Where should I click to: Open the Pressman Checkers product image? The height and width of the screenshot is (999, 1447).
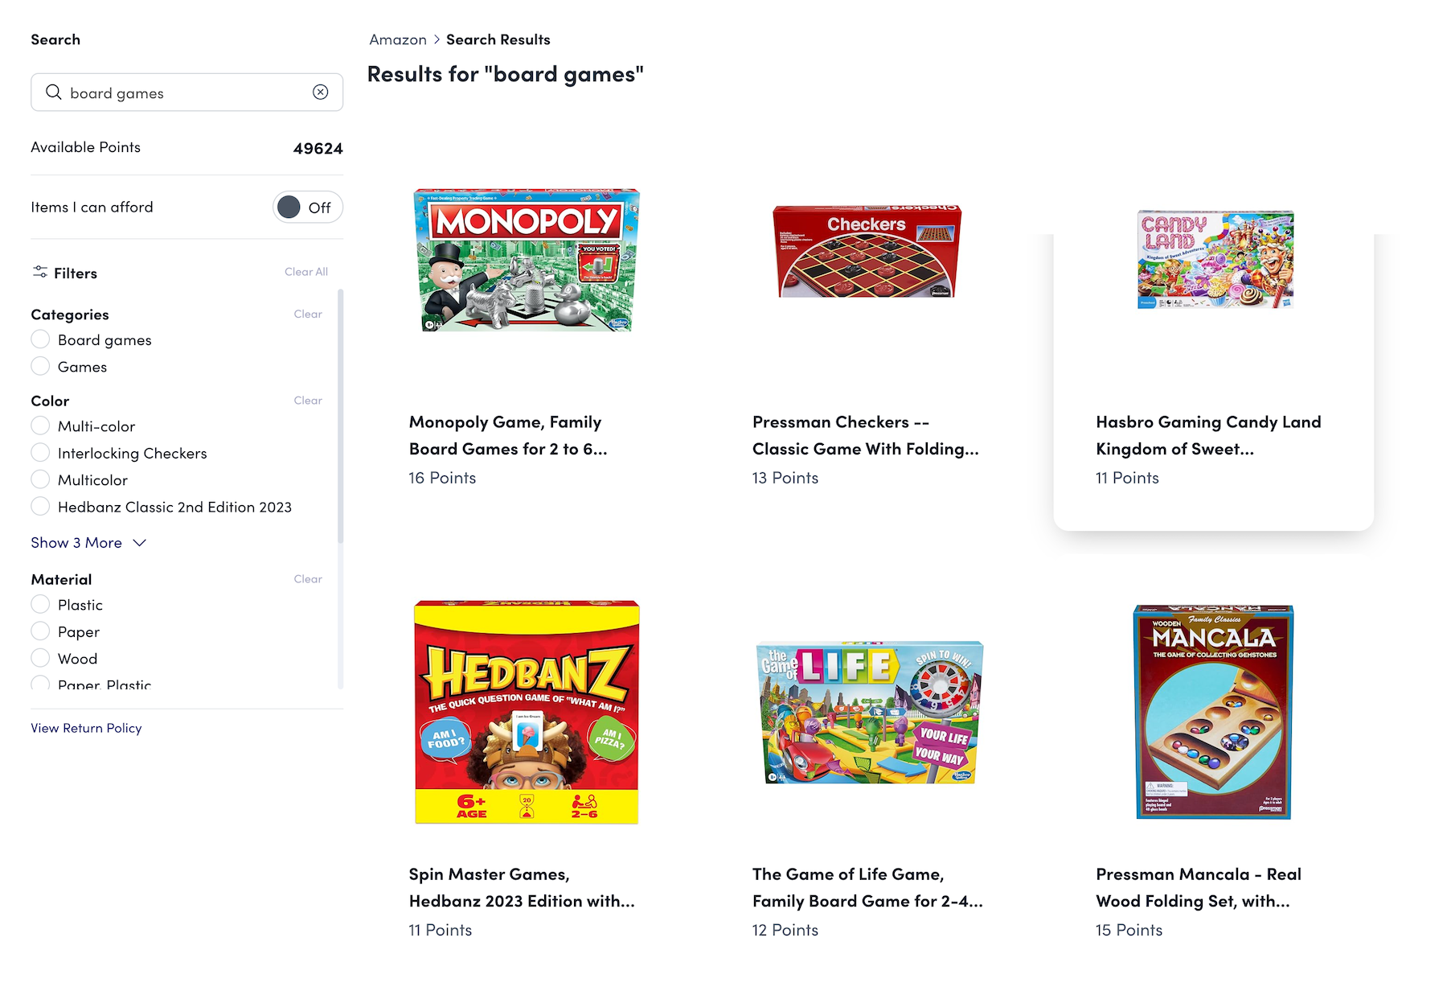(x=867, y=252)
